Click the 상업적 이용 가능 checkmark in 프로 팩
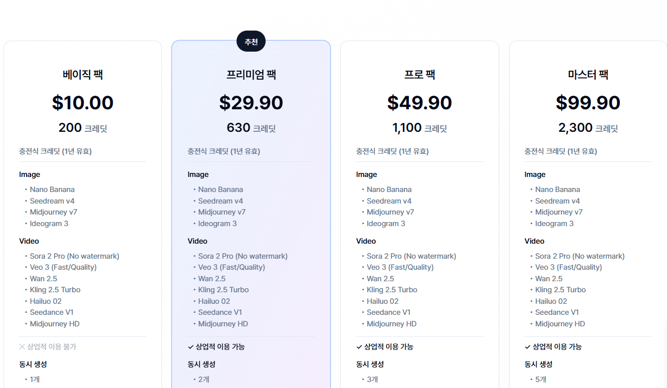Screen dimensions: 667x388 359,346
